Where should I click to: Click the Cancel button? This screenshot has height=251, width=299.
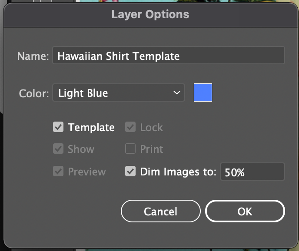[160, 211]
